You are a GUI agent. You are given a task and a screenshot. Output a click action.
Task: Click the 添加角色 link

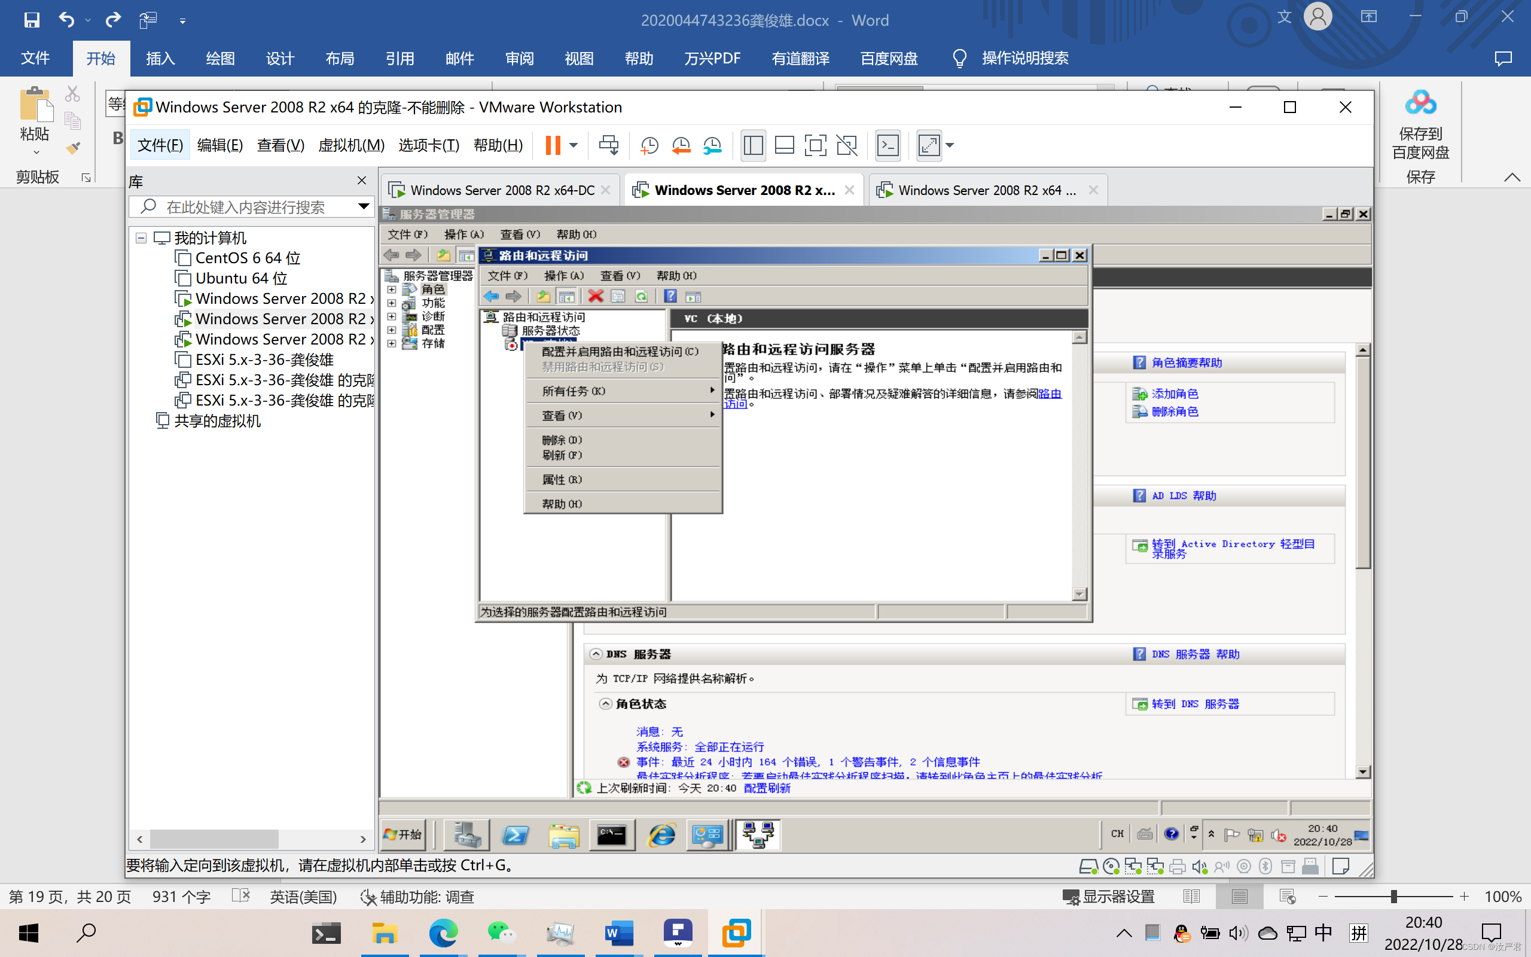pyautogui.click(x=1174, y=394)
